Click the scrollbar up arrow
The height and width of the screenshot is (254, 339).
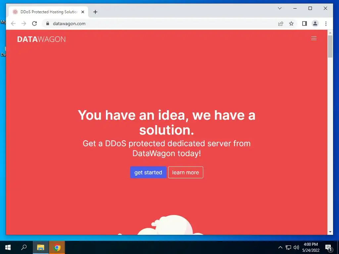pyautogui.click(x=330, y=33)
